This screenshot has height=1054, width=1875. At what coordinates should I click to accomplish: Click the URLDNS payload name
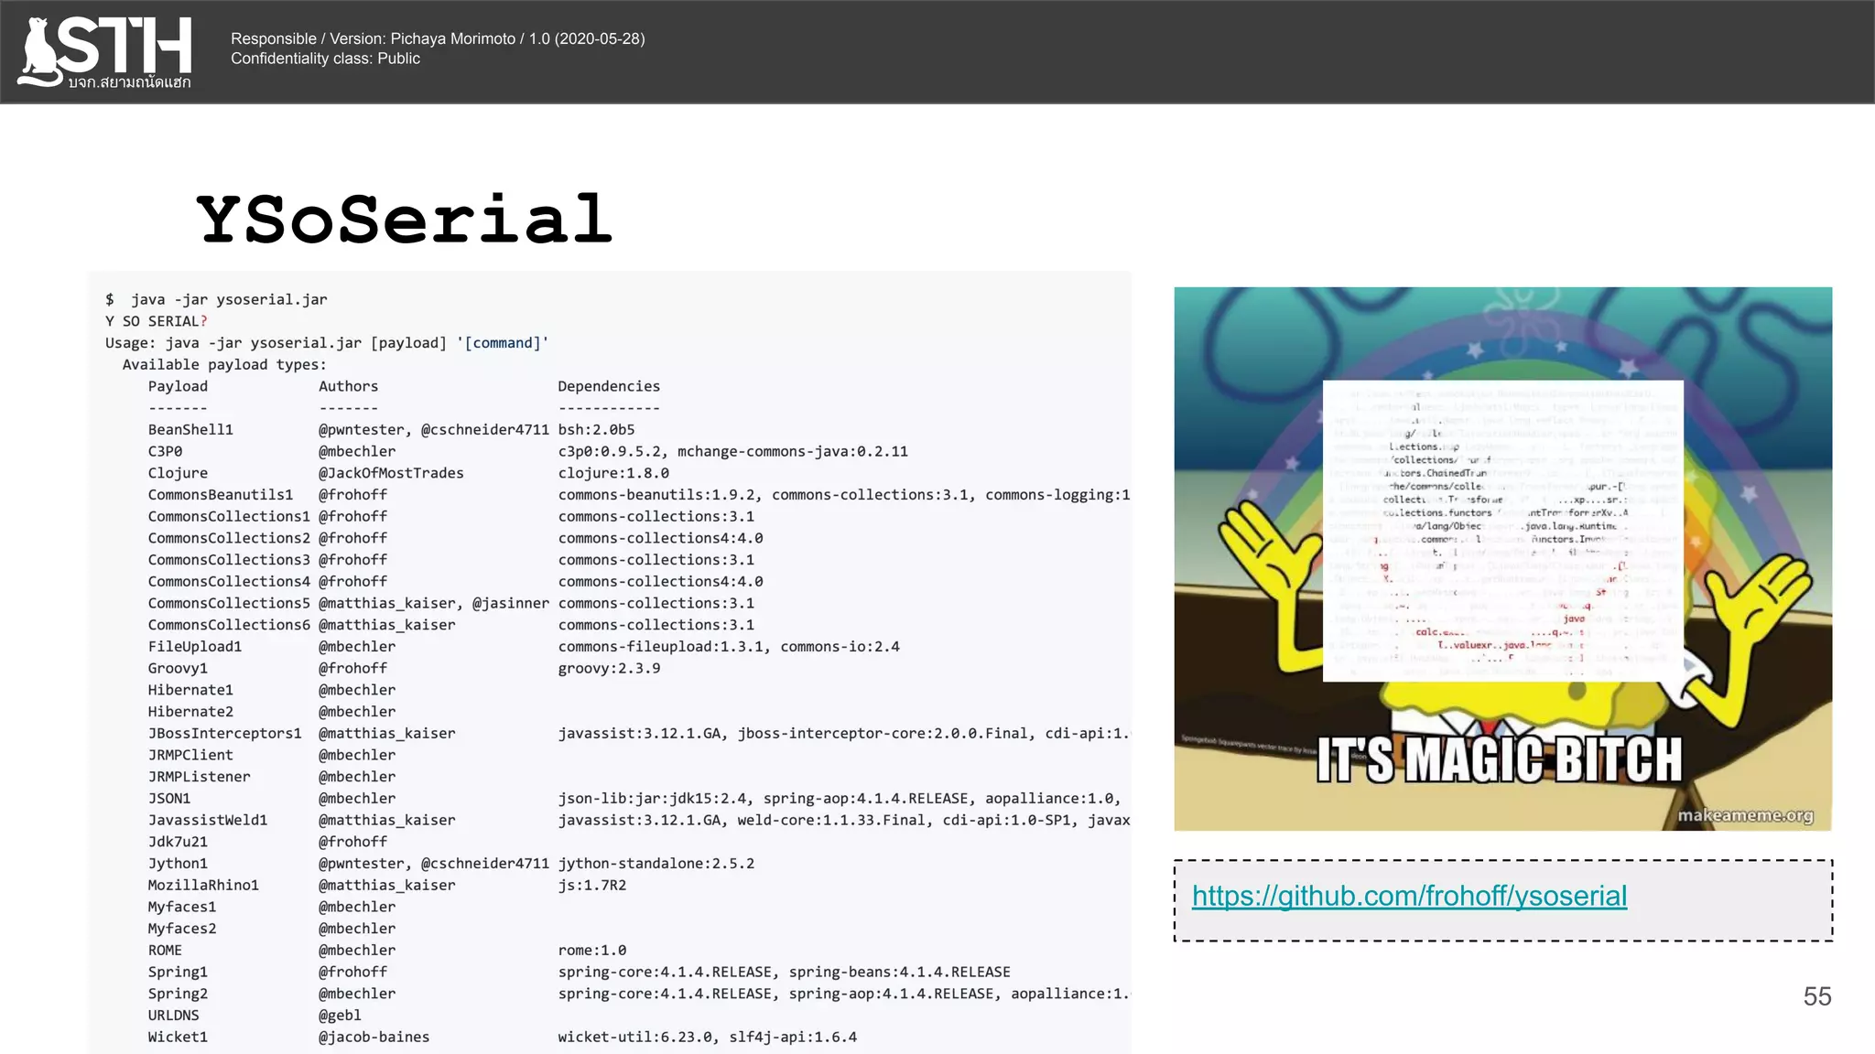click(173, 1016)
